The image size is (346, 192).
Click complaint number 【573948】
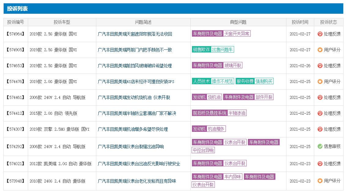click(x=16, y=181)
